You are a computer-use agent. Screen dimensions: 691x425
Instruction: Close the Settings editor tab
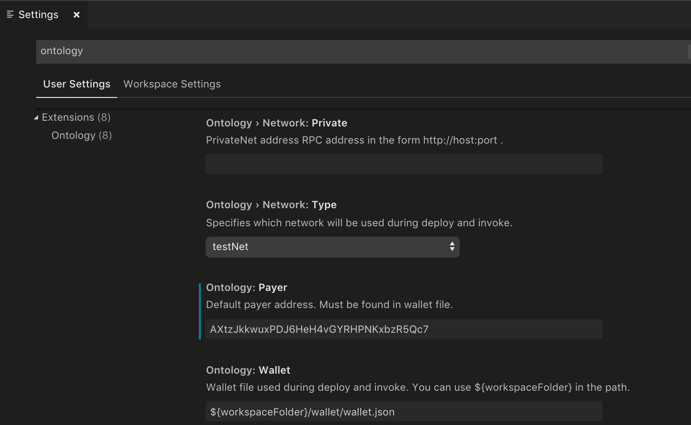[76, 15]
